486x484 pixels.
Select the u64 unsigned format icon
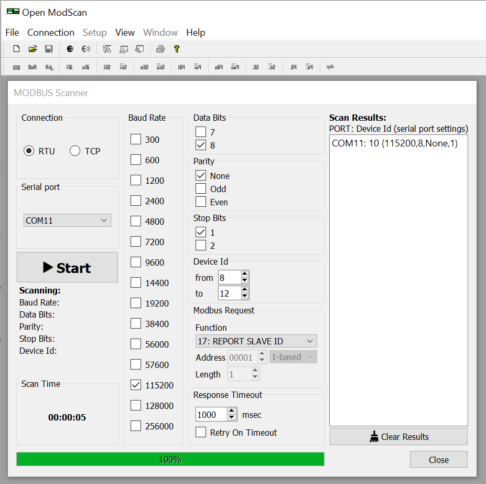pyautogui.click(x=219, y=67)
